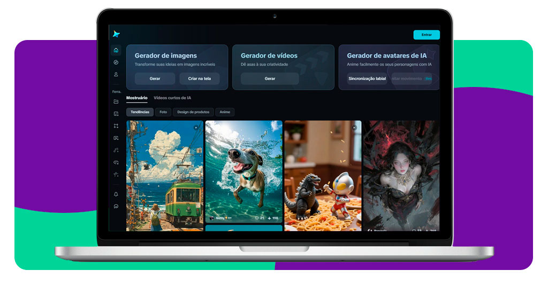
Task: Open notifications bell icon
Action: (116, 194)
